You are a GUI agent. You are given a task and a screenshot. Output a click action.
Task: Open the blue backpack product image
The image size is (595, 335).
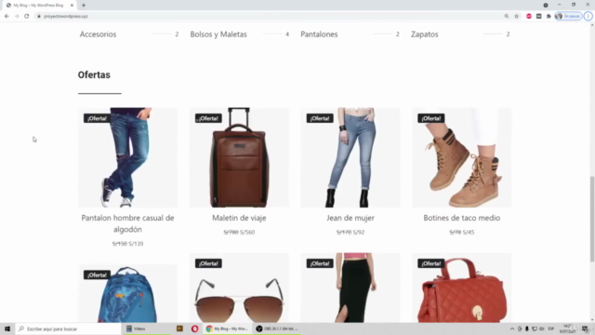coord(127,294)
